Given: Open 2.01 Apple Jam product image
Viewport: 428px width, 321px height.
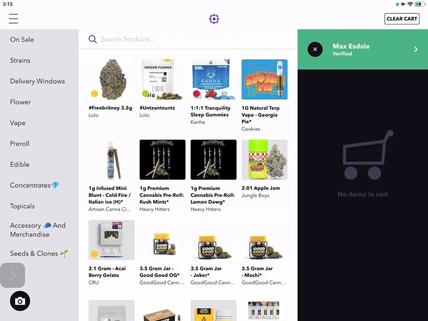Looking at the screenshot, I should pos(264,159).
